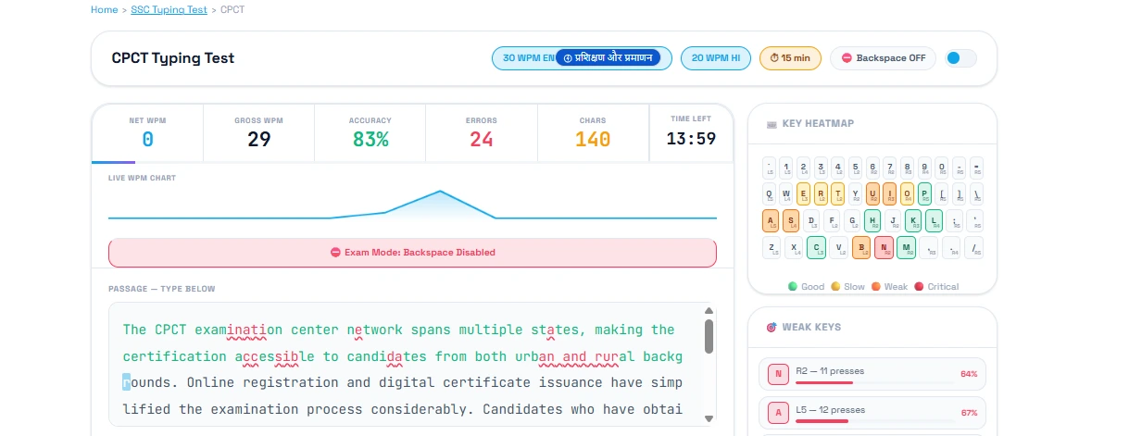The width and height of the screenshot is (1129, 436).
Task: Click the C key in heatmap
Action: click(x=816, y=247)
